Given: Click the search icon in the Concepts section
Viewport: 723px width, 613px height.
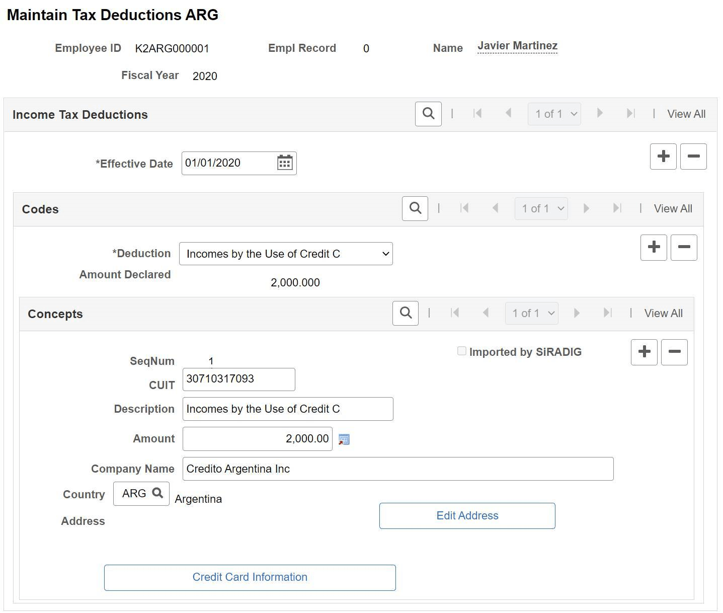Looking at the screenshot, I should click(x=405, y=313).
